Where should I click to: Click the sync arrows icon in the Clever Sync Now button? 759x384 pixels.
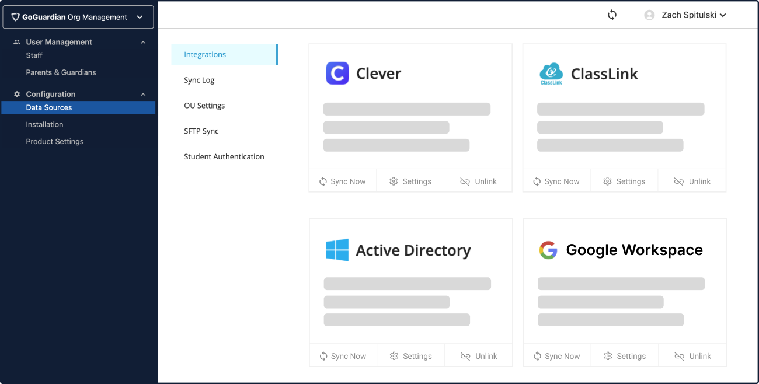[x=323, y=181]
